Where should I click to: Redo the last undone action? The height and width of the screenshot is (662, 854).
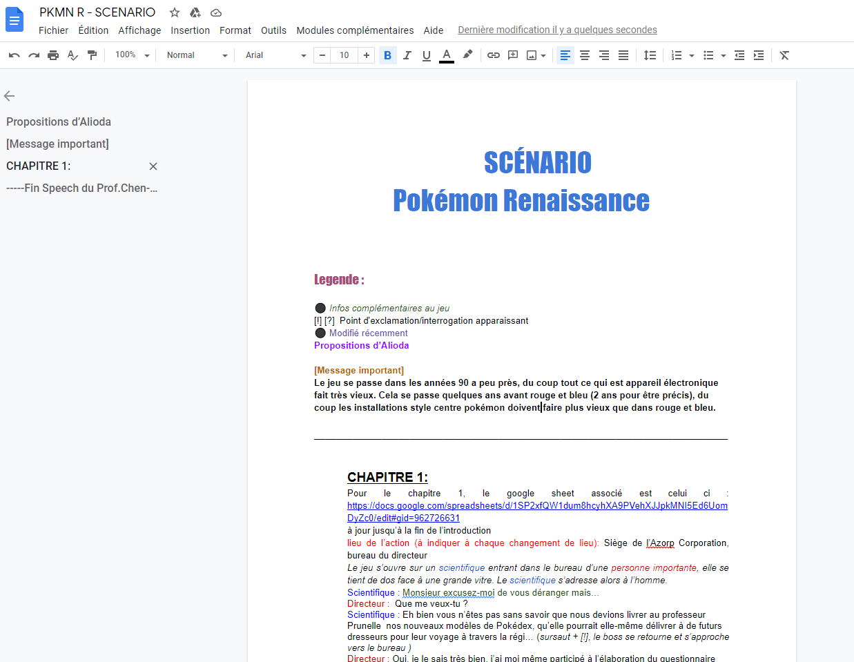pos(34,55)
